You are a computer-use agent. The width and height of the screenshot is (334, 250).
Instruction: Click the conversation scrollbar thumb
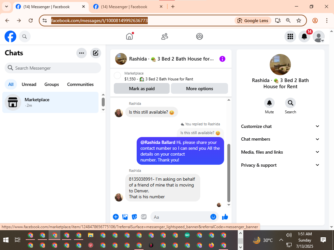[x=229, y=173]
